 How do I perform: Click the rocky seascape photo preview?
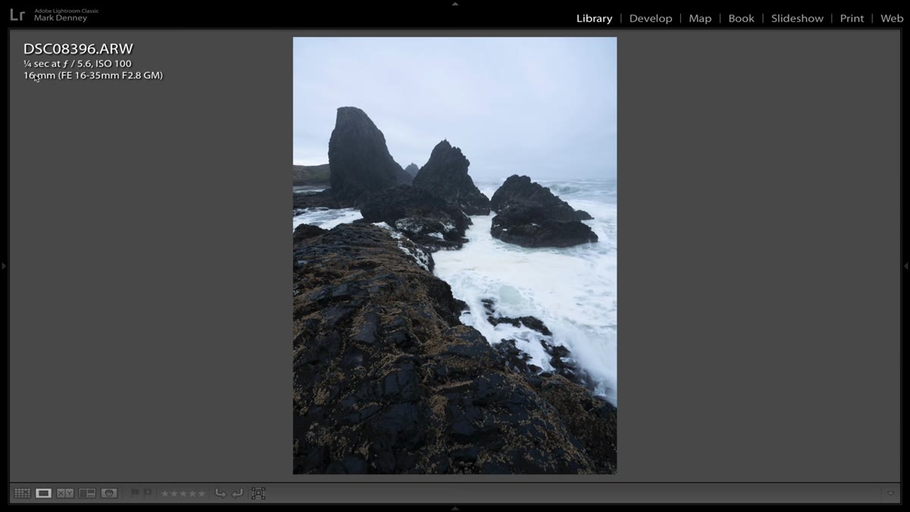click(x=455, y=256)
